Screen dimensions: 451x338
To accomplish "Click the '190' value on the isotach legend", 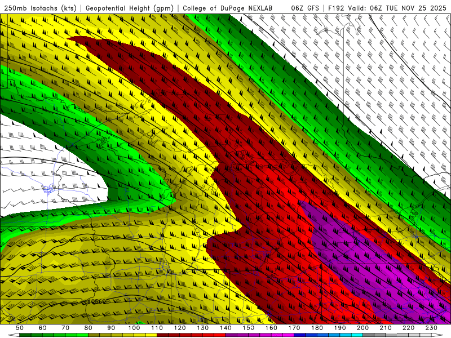I will (340, 328).
